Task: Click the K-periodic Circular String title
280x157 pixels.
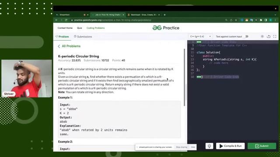Action: 79,56
